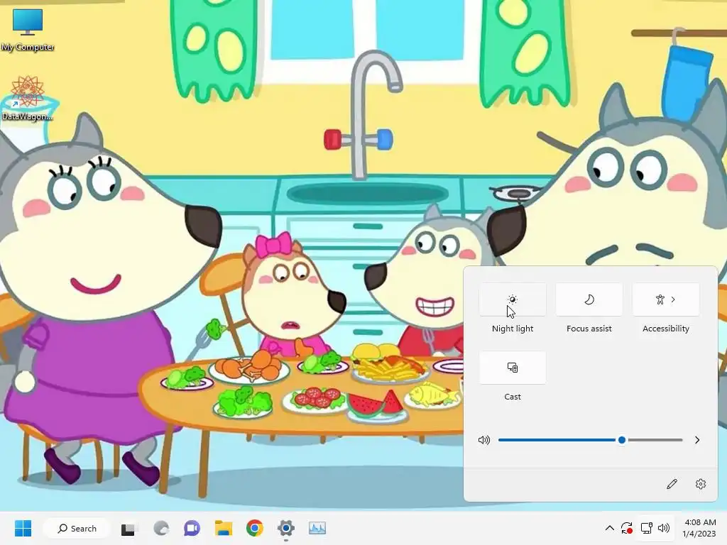
Task: Open the Chat camera app on taskbar
Action: click(192, 528)
